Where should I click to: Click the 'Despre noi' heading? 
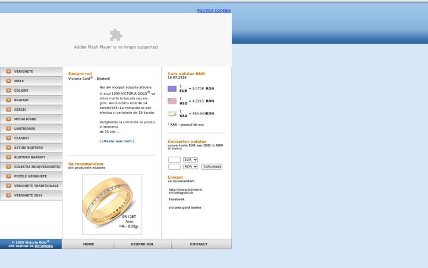pos(80,74)
